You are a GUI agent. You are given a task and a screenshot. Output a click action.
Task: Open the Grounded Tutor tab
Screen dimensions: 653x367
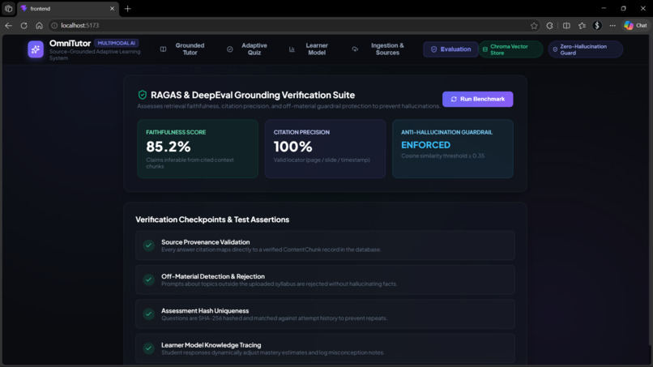click(182, 49)
